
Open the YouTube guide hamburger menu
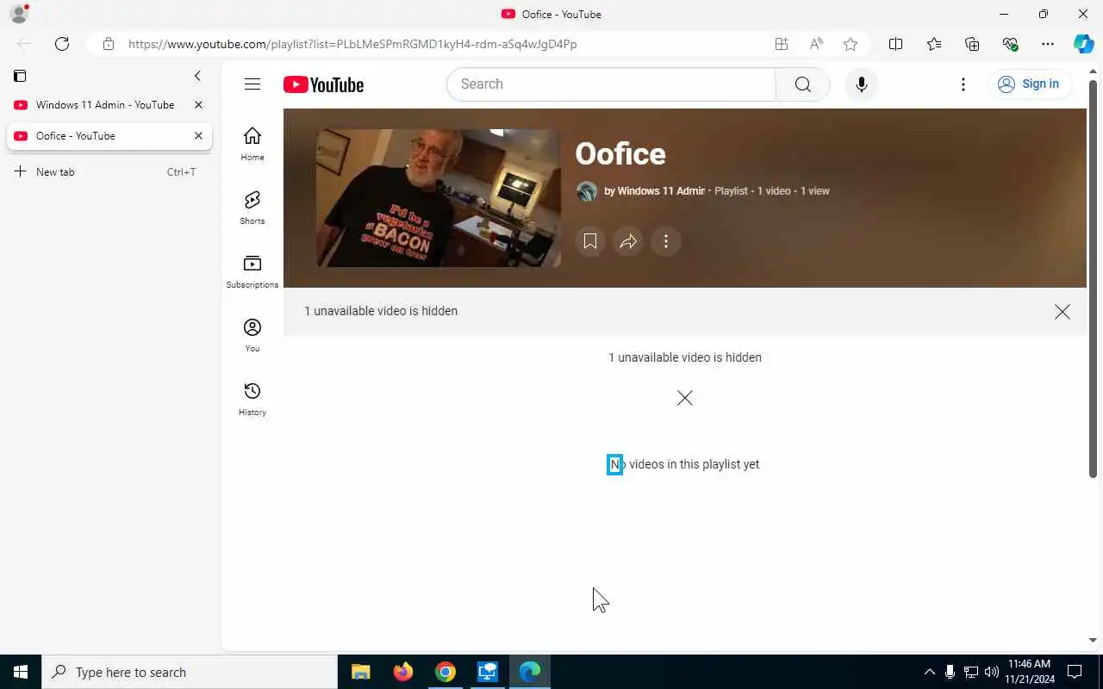click(252, 84)
